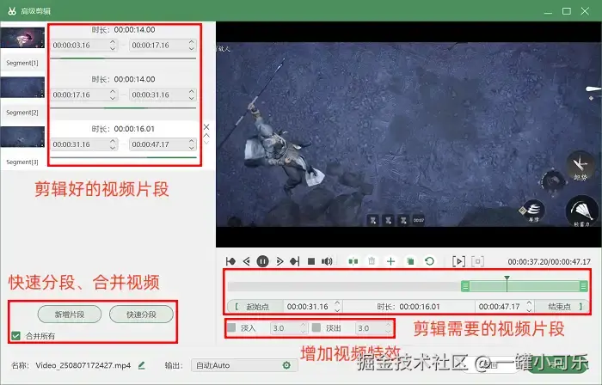The width and height of the screenshot is (602, 385).
Task: Click the 快速分段 button
Action: [141, 315]
